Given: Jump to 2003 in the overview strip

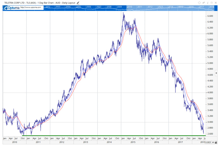Looking at the screenshot, I should point(58,7).
